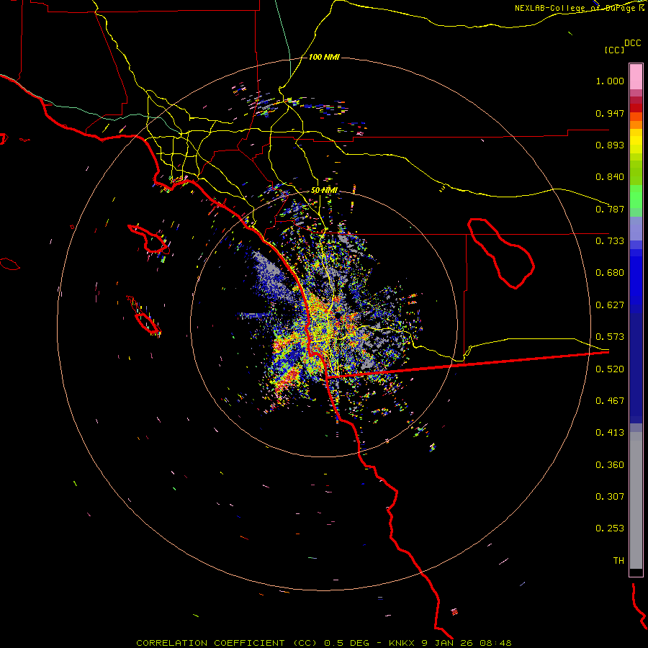Click the 50 NMI range ring label
Screen dimensions: 648x648
tap(324, 190)
